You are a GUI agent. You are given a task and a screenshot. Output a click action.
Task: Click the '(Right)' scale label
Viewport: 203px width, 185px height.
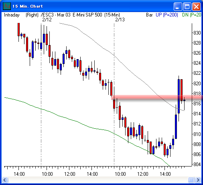tap(32, 15)
